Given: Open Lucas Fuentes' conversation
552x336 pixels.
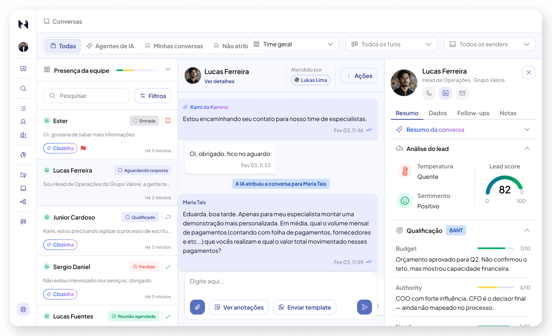Looking at the screenshot, I should [x=107, y=316].
